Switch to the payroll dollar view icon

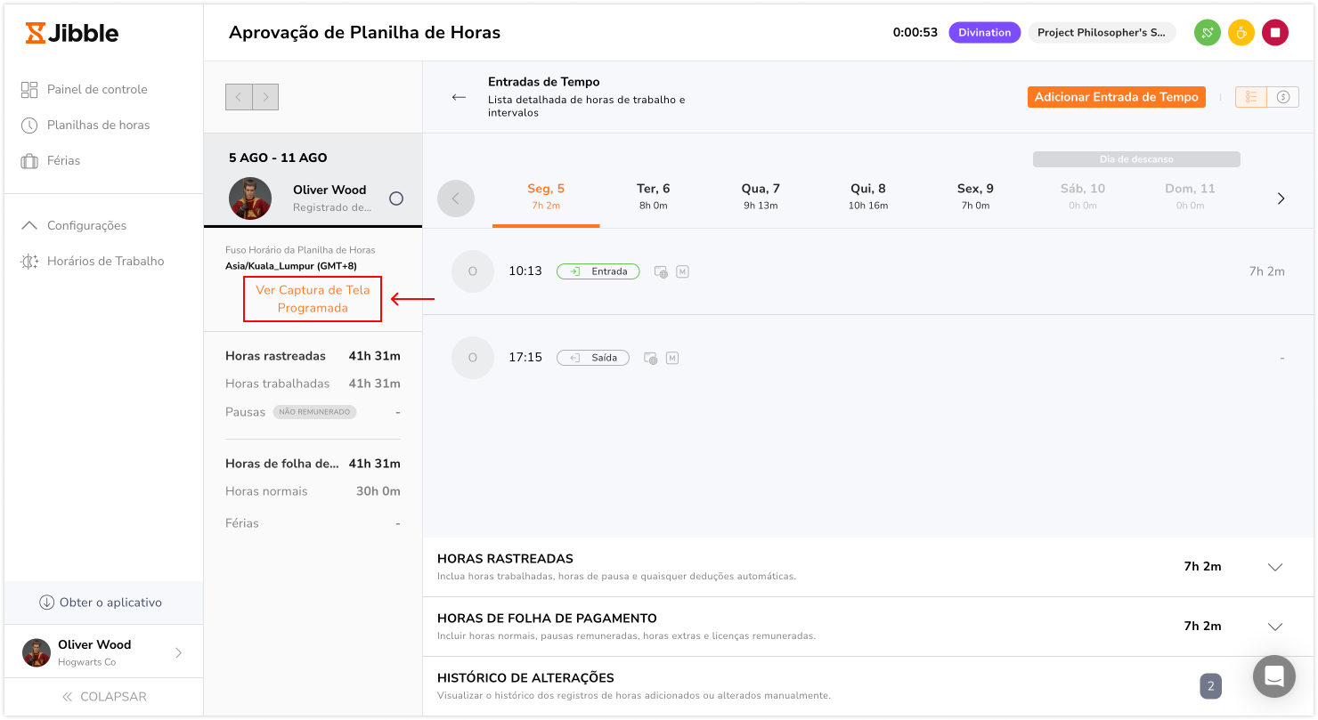(1283, 97)
